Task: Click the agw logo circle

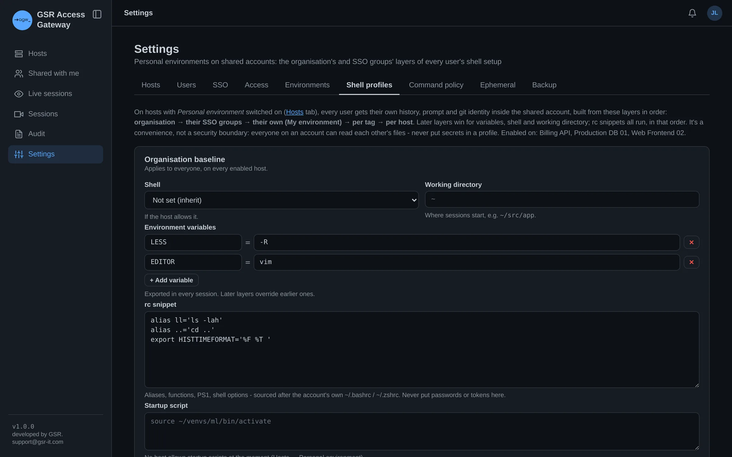Action: (22, 20)
